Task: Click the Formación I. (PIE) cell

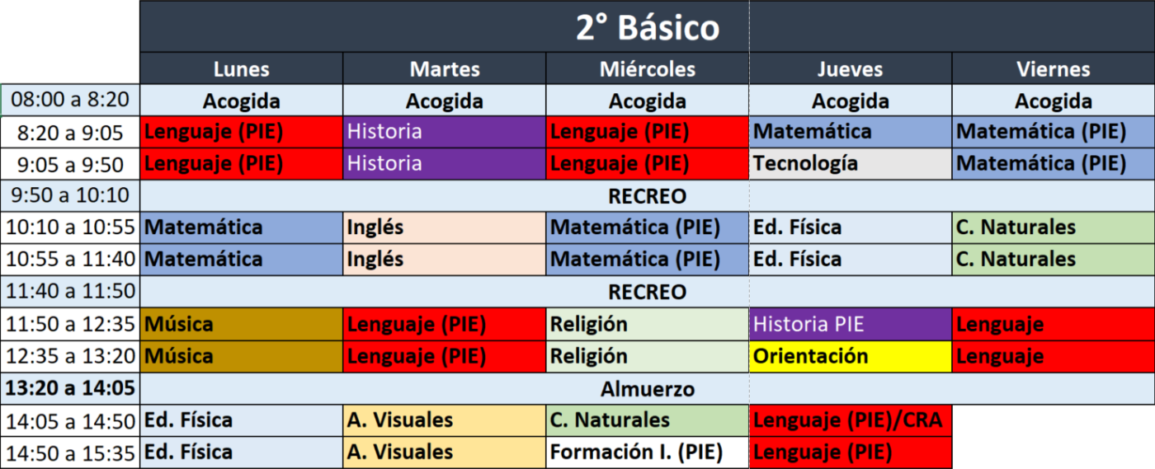Action: 647,453
